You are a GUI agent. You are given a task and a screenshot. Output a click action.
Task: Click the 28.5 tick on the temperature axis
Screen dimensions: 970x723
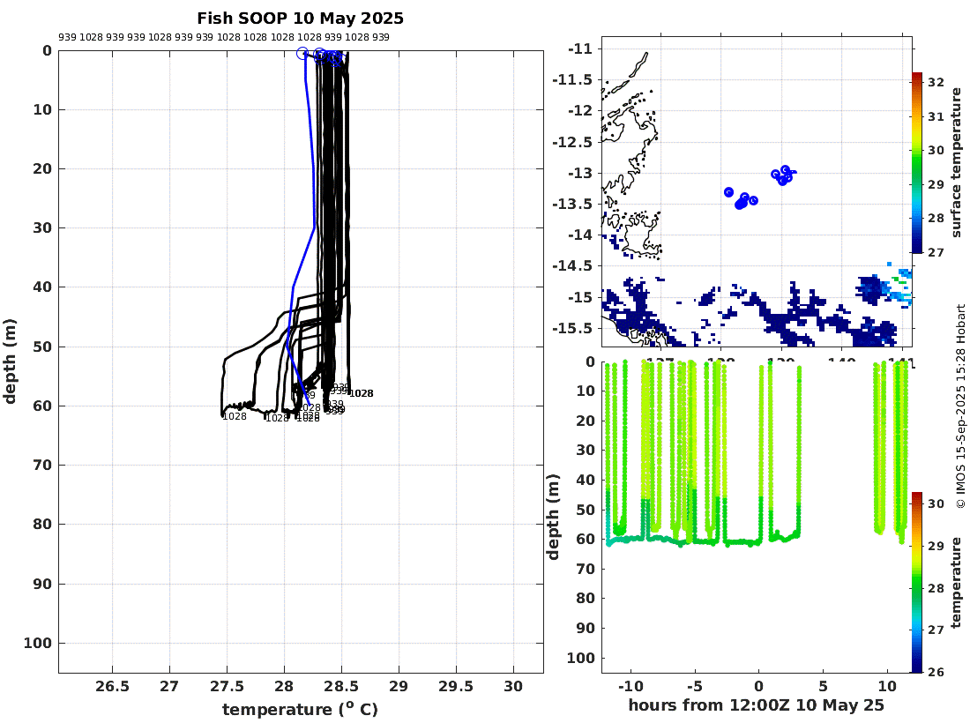(341, 687)
